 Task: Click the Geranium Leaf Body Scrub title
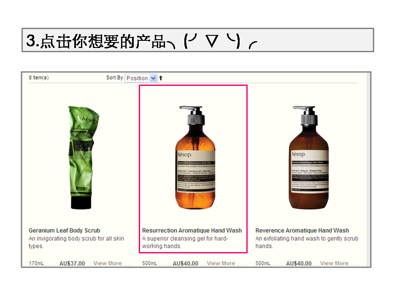(x=64, y=230)
